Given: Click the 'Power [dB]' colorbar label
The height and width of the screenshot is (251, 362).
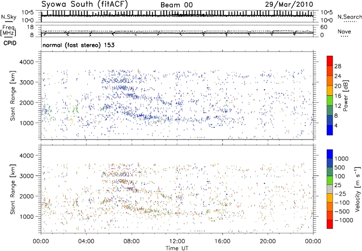Looking at the screenshot, I should (x=345, y=96).
